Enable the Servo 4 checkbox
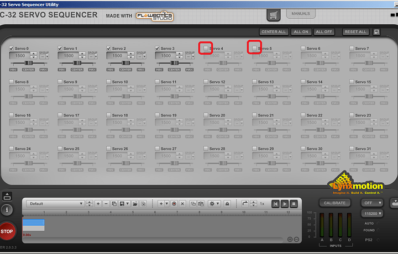Viewport: 398px width, 254px height. (x=206, y=48)
